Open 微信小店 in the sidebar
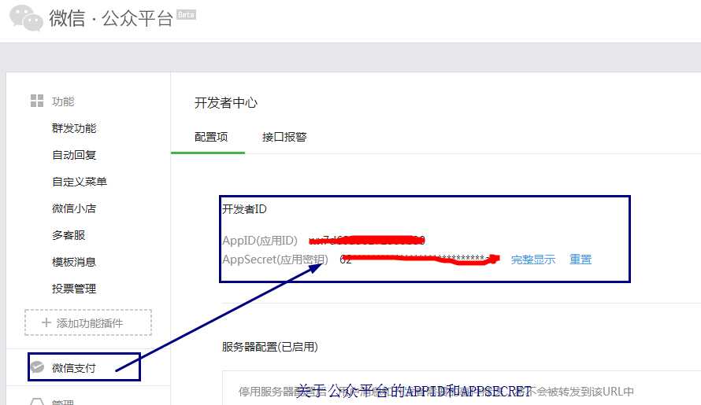Screen dimensions: 701x405 coord(74,208)
